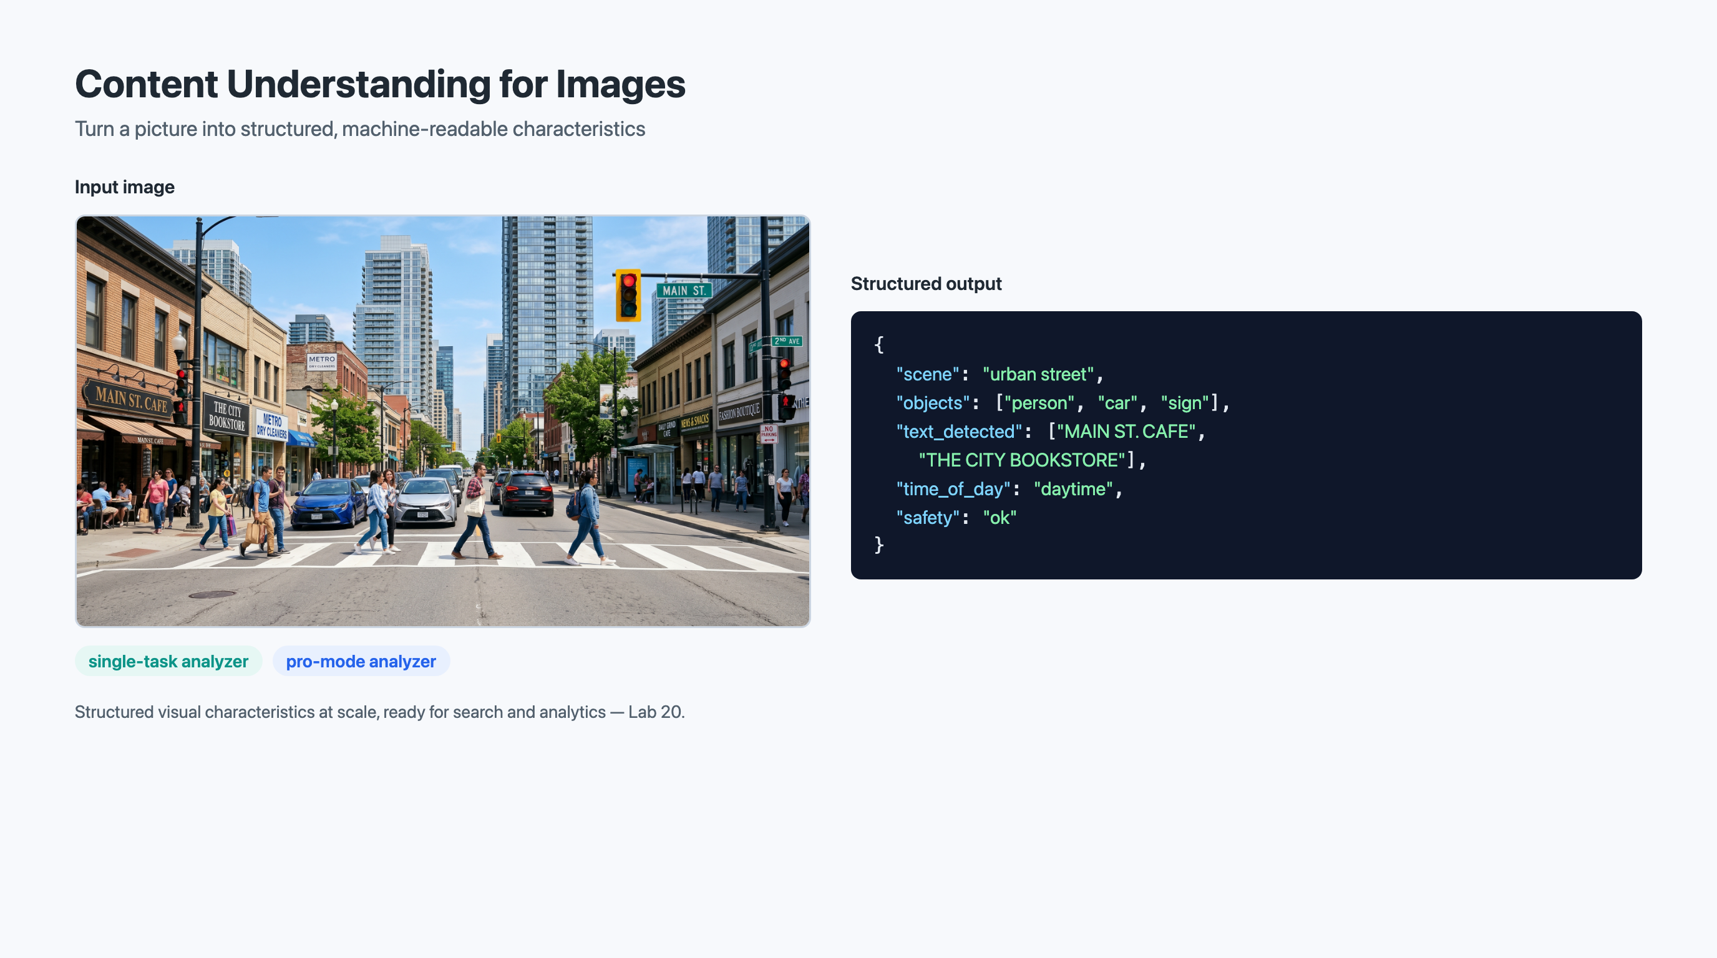
Task: Click the "objects" key in JSON
Action: point(933,403)
